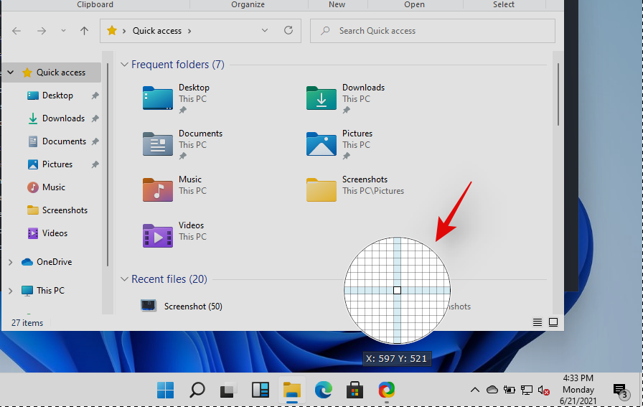
Task: Click the navigation pane scrollbar
Action: (108, 164)
